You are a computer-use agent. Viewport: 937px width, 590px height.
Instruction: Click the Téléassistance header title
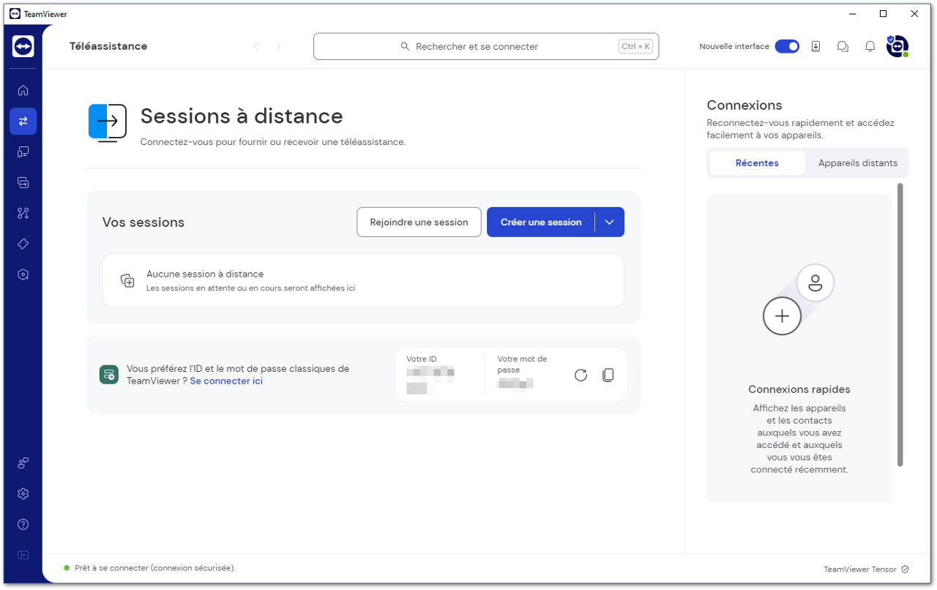[108, 46]
